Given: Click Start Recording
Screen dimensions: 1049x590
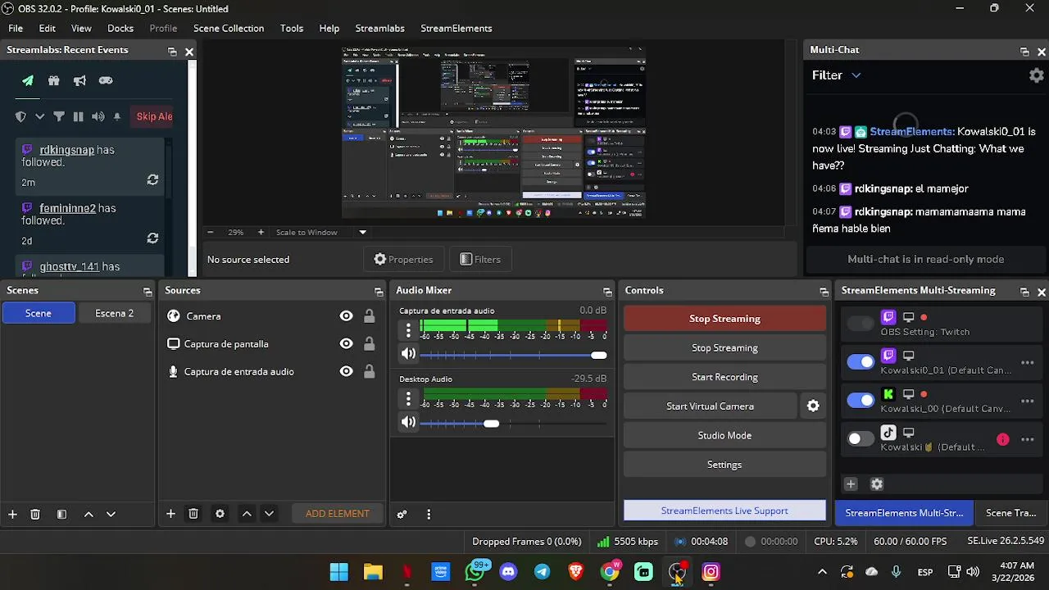Looking at the screenshot, I should (x=724, y=377).
